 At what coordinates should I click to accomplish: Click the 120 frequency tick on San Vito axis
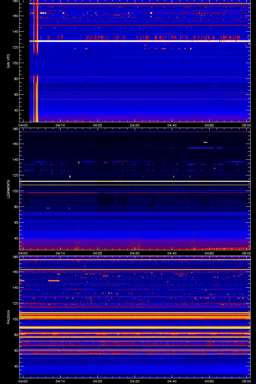coord(15,47)
